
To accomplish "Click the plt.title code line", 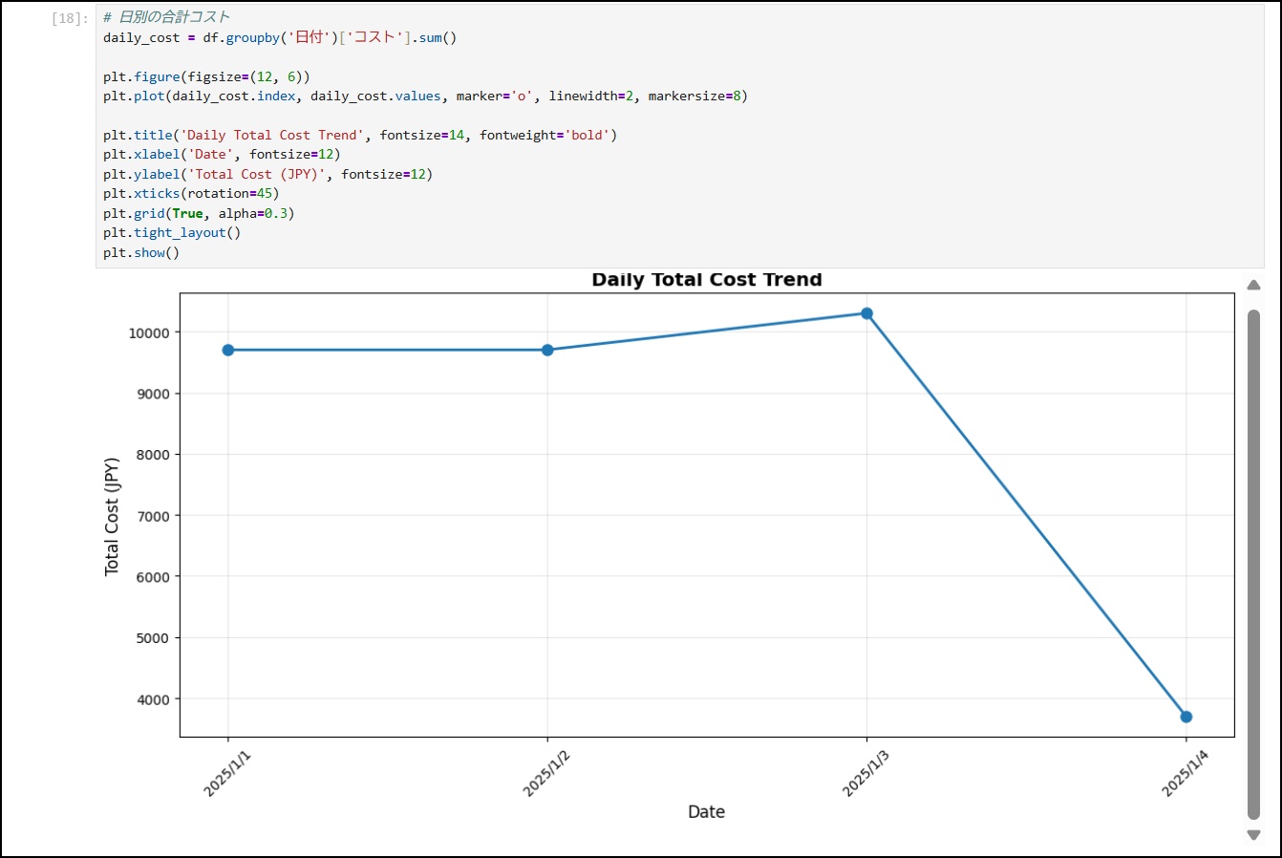I will pos(360,135).
